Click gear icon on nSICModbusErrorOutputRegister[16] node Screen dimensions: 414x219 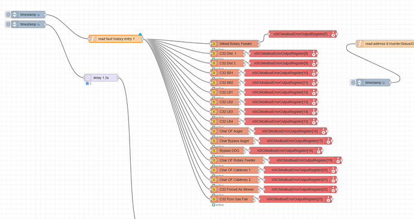pos(324,131)
